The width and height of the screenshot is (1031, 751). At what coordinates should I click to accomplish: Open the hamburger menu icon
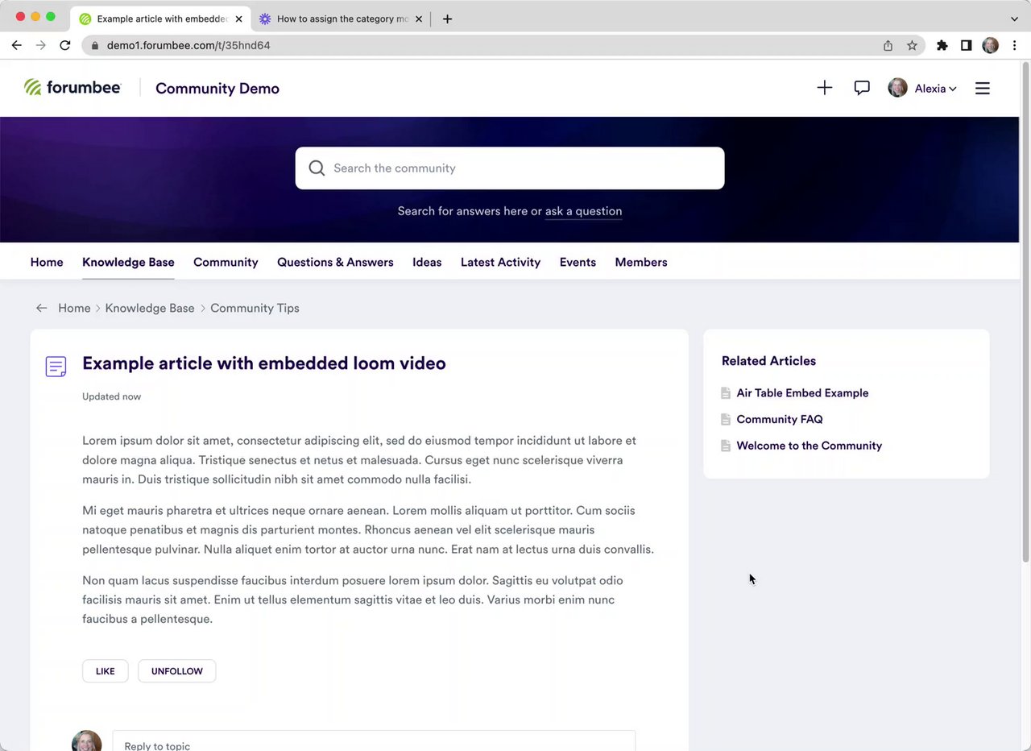click(x=982, y=88)
